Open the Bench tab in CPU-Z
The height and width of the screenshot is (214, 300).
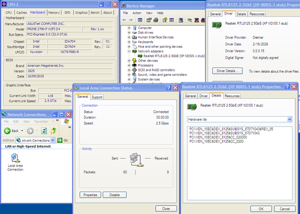click(95, 13)
